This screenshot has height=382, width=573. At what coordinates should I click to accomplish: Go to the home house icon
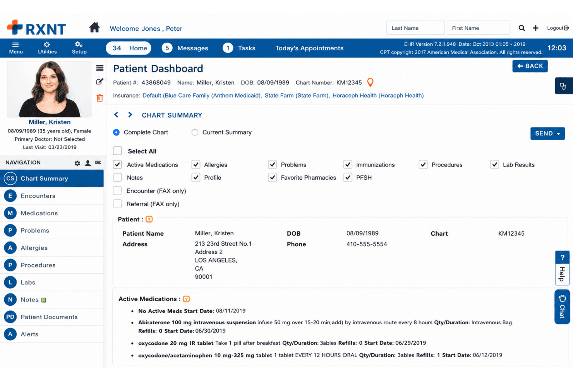[x=94, y=28]
